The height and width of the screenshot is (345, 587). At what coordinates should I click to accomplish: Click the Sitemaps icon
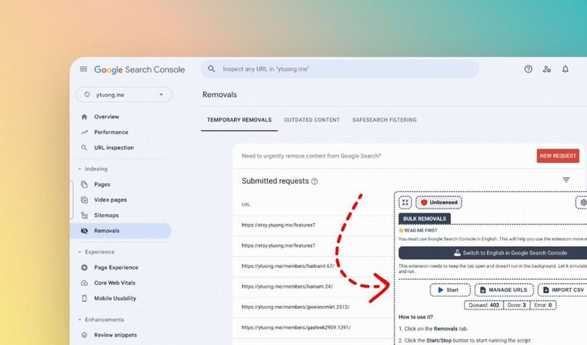84,215
